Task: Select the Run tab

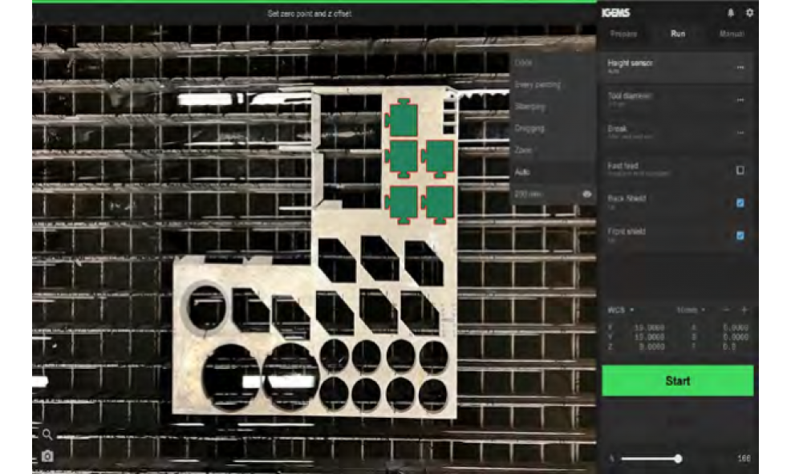Action: click(x=678, y=34)
